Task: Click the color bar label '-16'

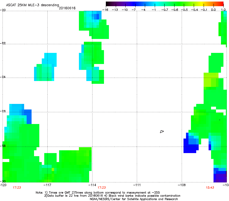Action: point(105,10)
